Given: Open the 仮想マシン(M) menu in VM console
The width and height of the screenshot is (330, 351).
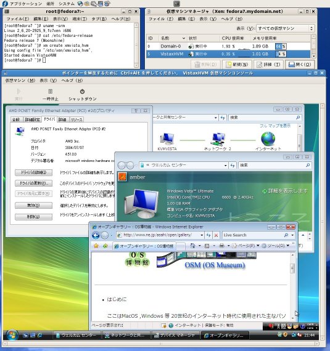Looking at the screenshot, I should [20, 81].
